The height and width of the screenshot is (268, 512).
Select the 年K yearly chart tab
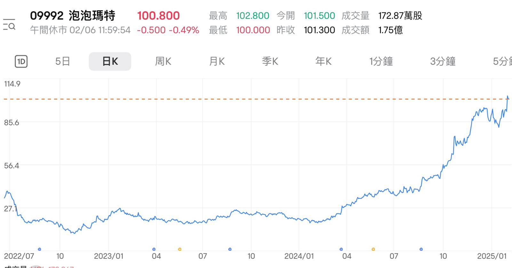coord(323,61)
